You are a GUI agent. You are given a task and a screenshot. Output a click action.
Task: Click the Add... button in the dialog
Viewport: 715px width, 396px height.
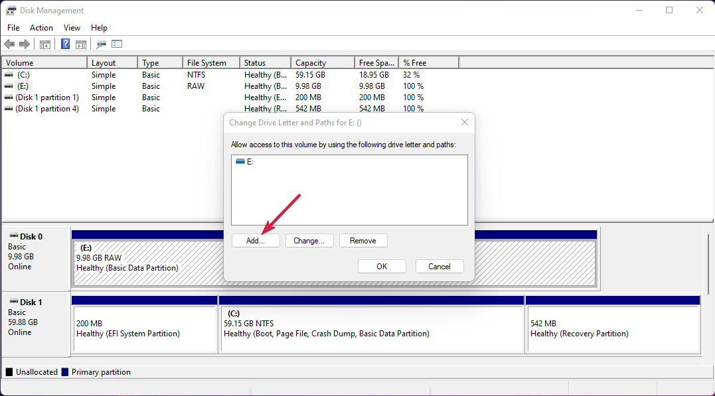256,241
